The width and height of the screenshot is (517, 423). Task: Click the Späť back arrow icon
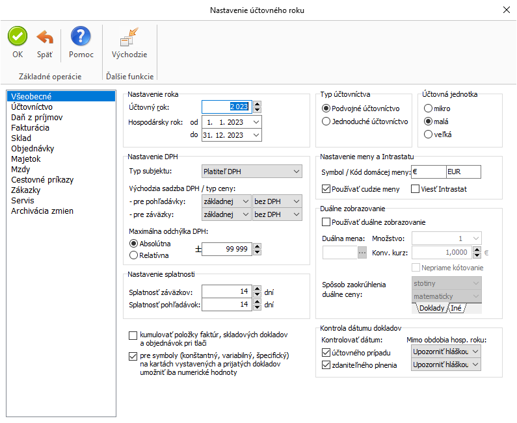[x=44, y=37]
